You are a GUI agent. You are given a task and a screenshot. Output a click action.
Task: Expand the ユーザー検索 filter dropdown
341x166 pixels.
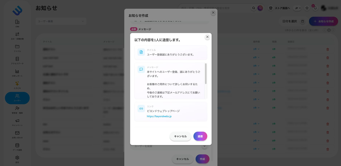[61, 21]
